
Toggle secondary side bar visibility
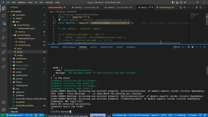(181, 2)
